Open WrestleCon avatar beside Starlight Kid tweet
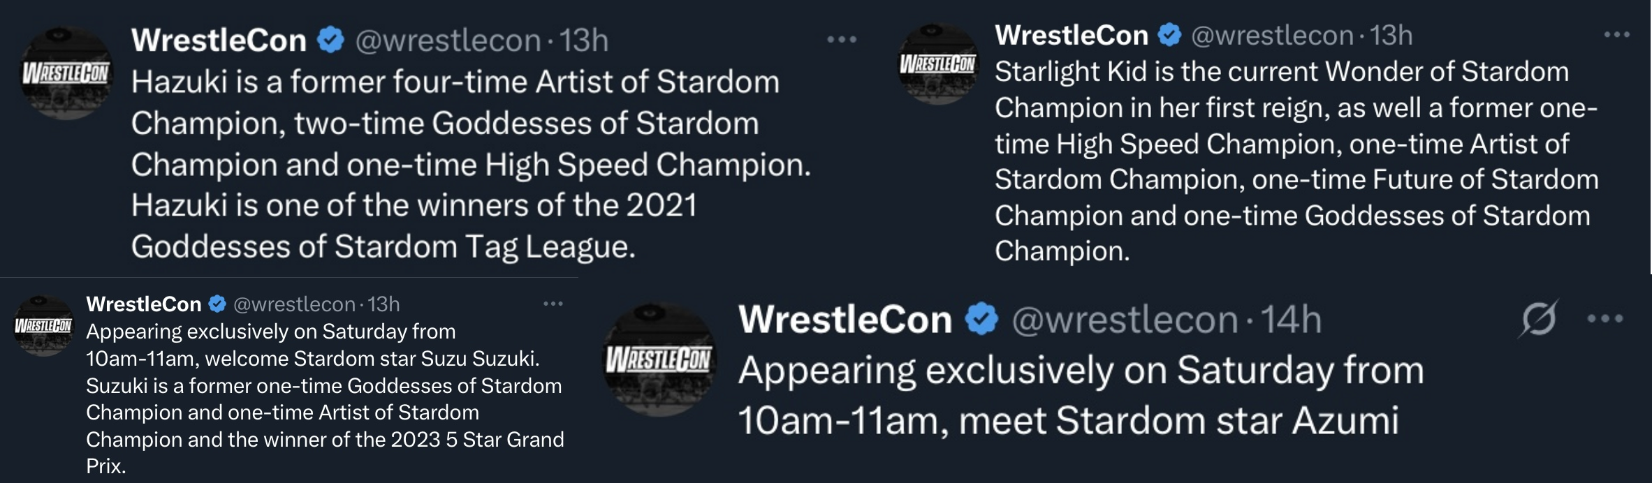This screenshot has width=1652, height=483. tap(938, 64)
